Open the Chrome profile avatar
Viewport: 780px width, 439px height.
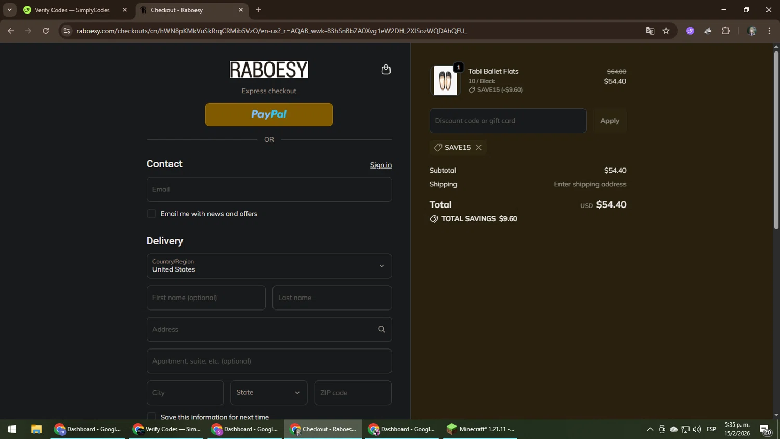pos(752,31)
